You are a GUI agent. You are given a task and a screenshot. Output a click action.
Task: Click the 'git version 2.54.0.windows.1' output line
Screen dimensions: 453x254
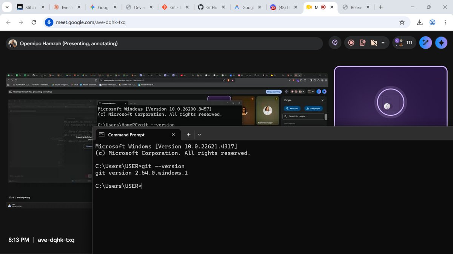pos(142,173)
